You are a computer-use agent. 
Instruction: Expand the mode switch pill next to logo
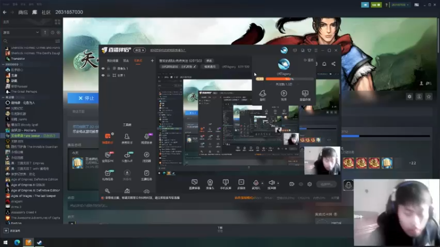coord(140,50)
